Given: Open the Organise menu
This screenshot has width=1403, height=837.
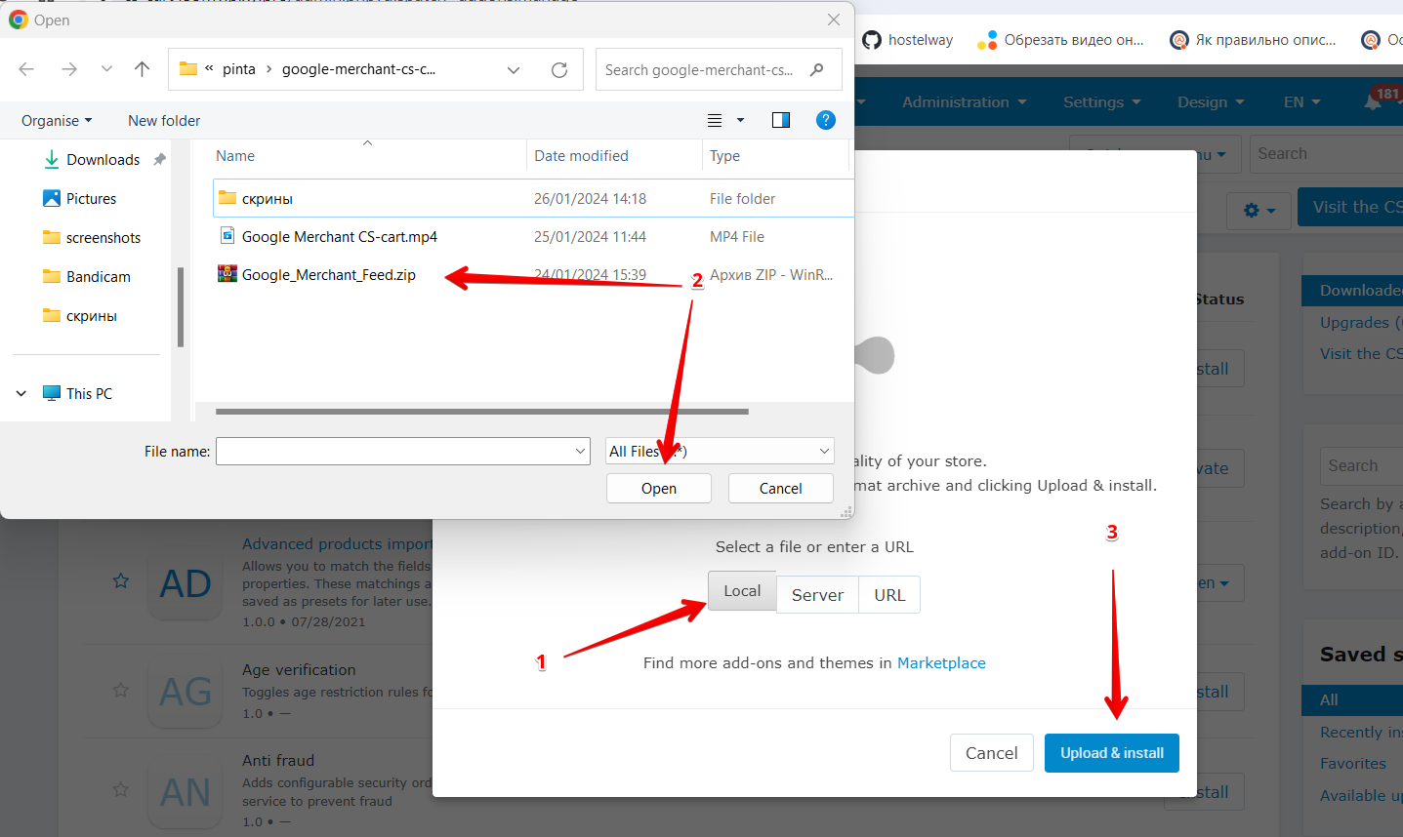Looking at the screenshot, I should (x=57, y=121).
